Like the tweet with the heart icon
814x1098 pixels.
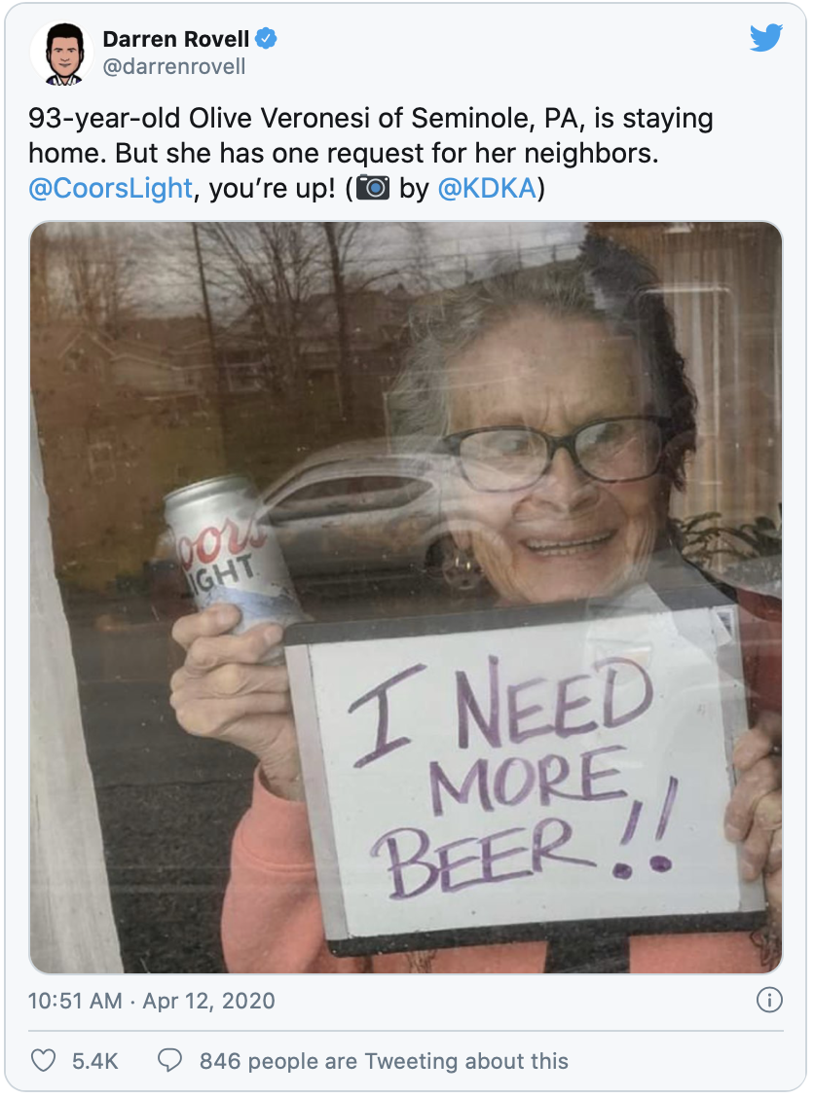44,1060
